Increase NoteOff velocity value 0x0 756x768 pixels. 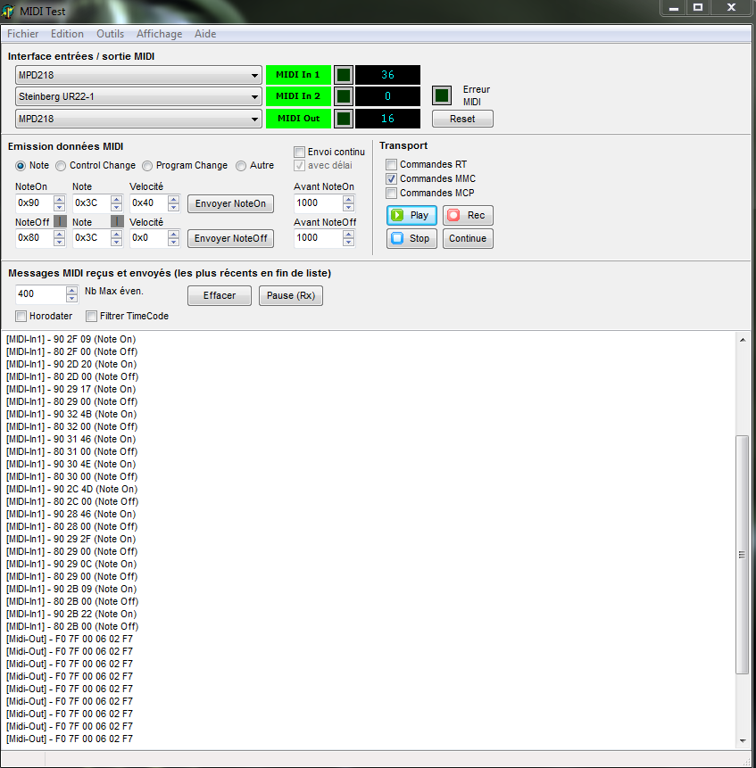click(173, 234)
